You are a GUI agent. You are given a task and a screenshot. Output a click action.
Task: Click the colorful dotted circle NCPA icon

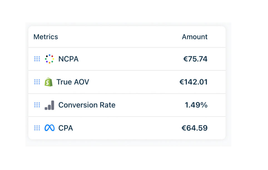pos(49,59)
